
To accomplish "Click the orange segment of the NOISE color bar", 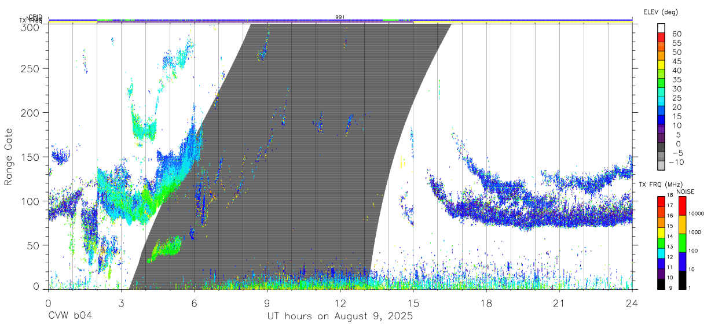I will click(x=681, y=224).
